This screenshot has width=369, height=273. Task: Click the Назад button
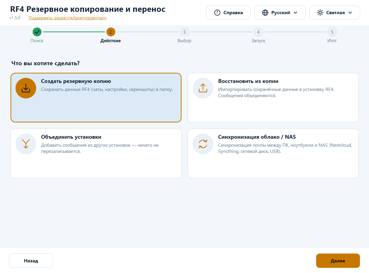(x=31, y=261)
